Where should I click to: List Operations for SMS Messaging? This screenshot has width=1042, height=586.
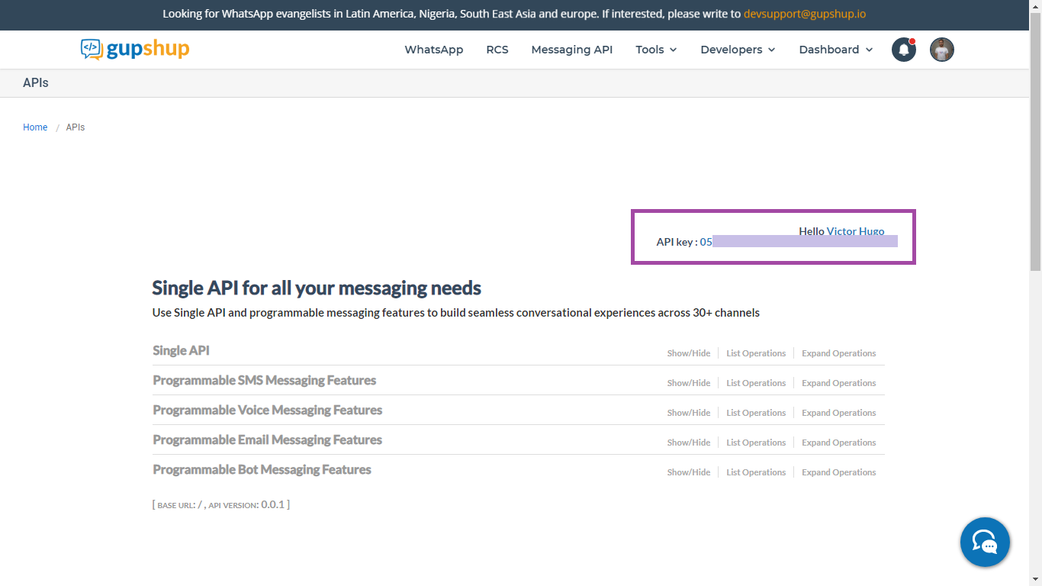756,383
